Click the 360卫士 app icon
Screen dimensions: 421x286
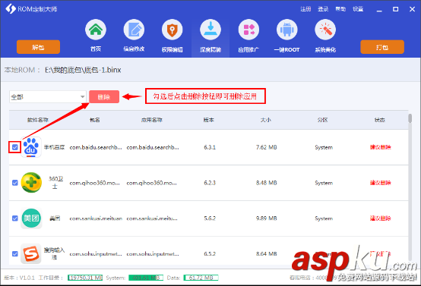coord(31,183)
